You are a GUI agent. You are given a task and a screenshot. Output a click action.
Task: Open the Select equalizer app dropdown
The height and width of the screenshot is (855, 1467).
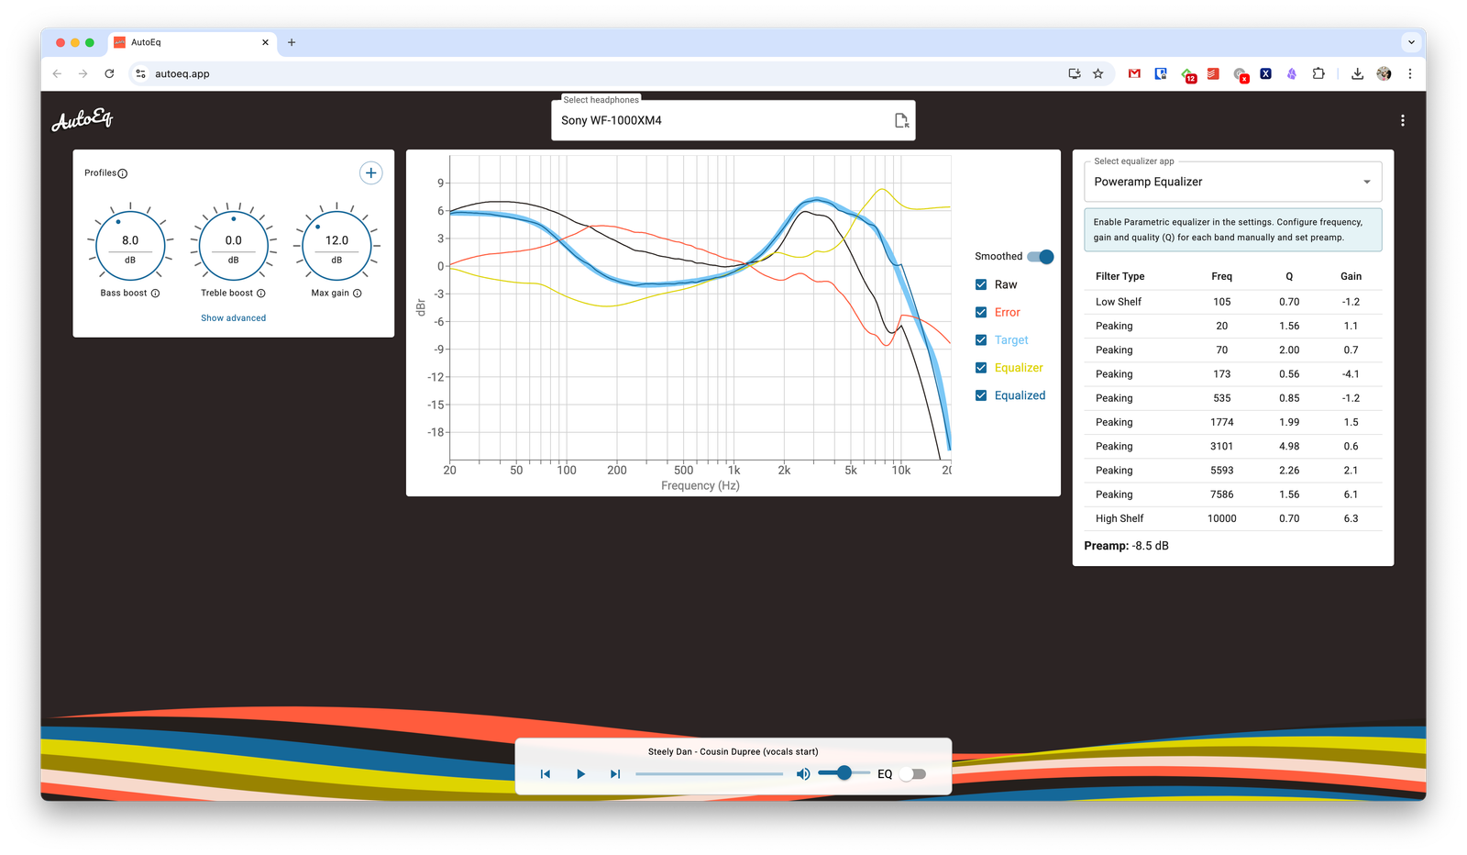[x=1233, y=182]
